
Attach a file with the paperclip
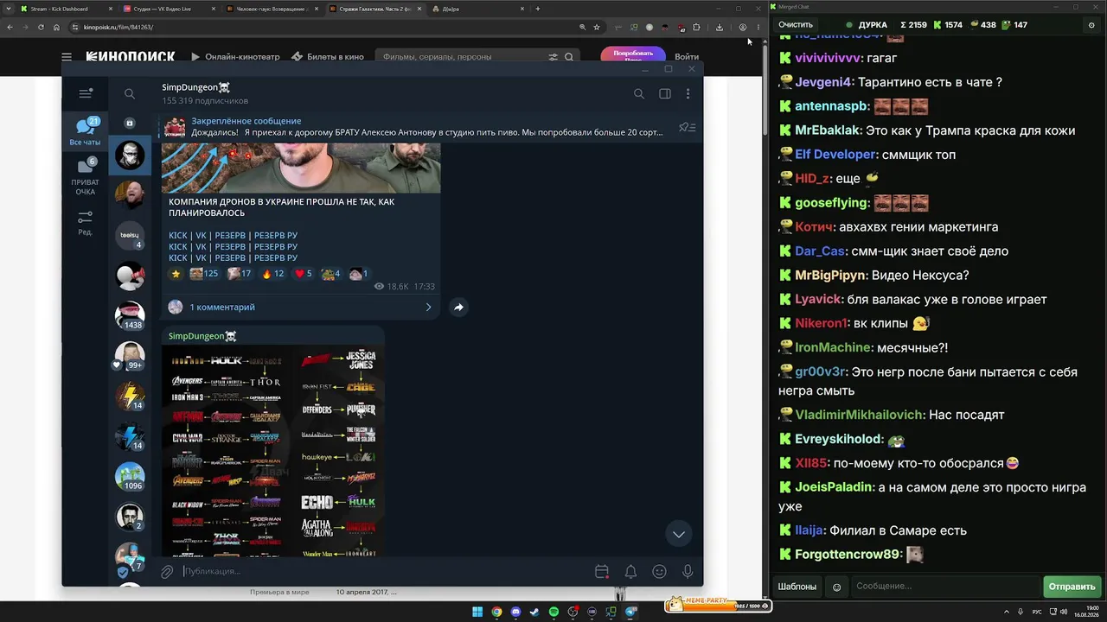point(167,571)
